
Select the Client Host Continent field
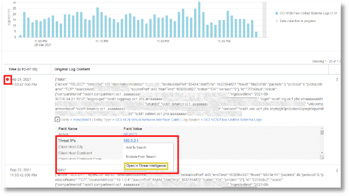tap(75, 153)
